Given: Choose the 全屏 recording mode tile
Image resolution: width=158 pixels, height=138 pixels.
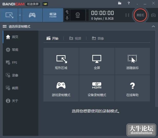Looking at the screenshot, I should 97,61.
